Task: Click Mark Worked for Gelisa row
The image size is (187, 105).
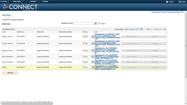Action: tap(132, 67)
